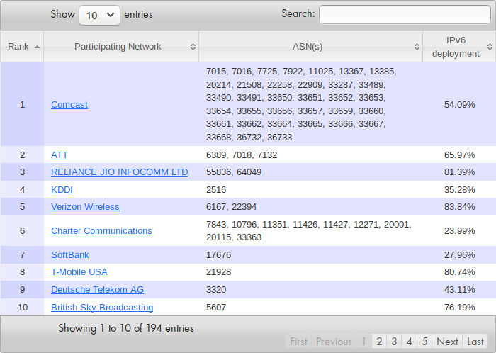Click ASN cell 55836, 64049
Screen dimensions: 496x353
pos(310,172)
